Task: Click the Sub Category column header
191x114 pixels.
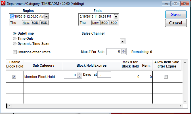Action: (43, 66)
